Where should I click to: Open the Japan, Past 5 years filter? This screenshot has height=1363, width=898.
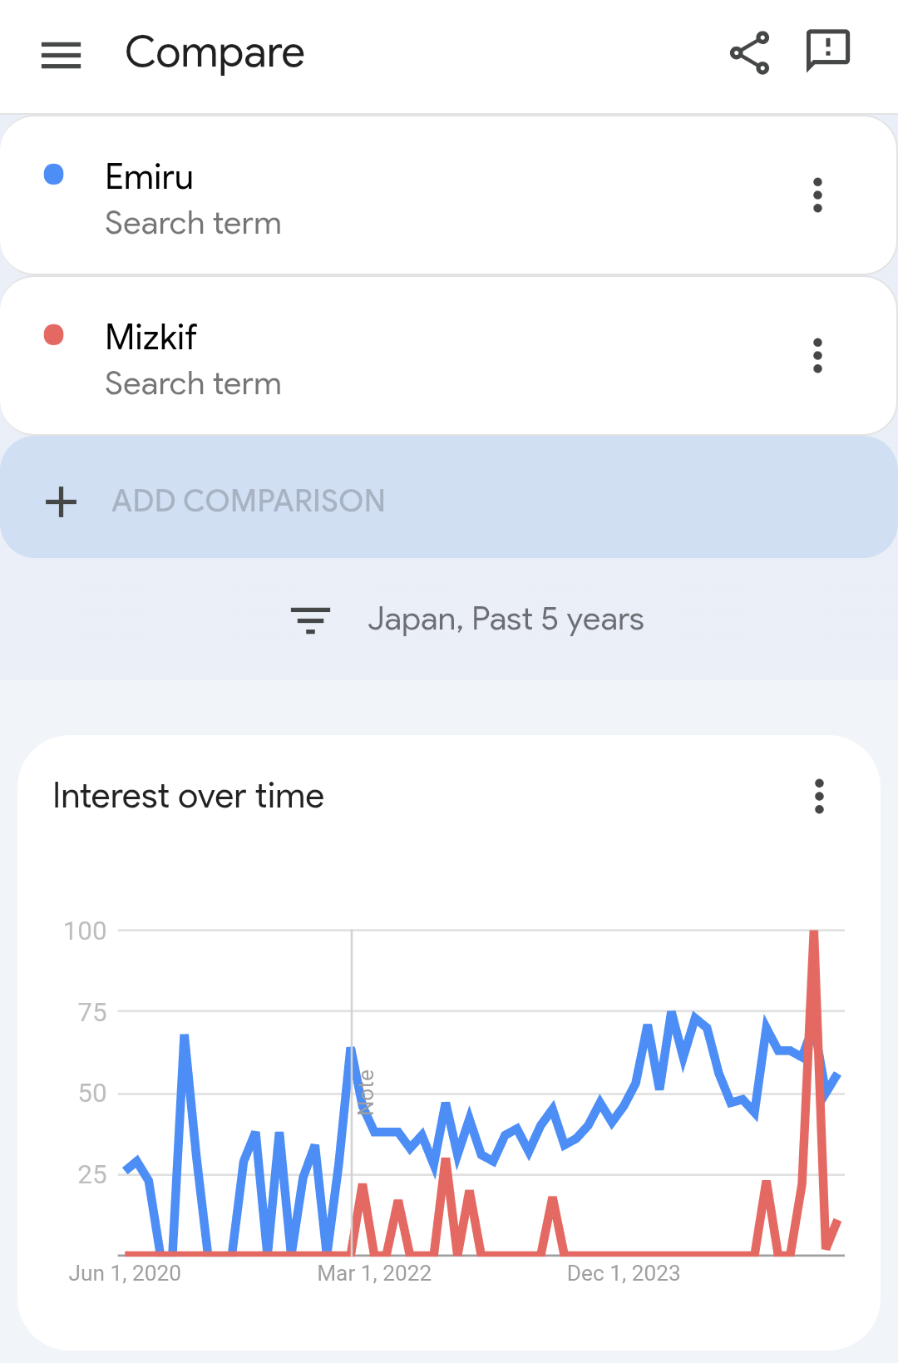pyautogui.click(x=506, y=620)
